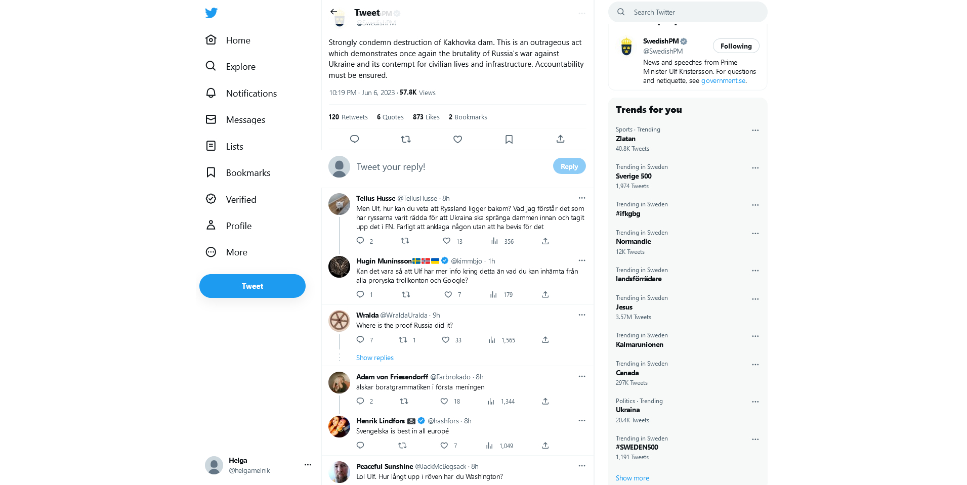
Task: Expand Show replies under Wralda's tweet
Action: coord(374,358)
